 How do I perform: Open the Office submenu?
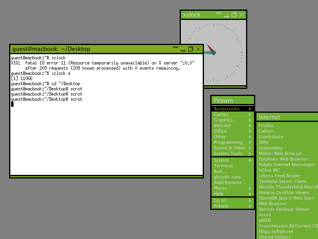click(233, 131)
